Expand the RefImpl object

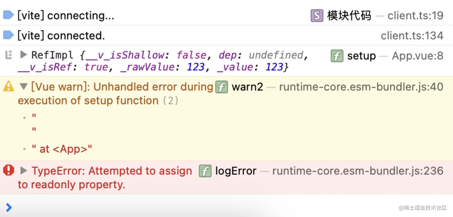point(24,55)
